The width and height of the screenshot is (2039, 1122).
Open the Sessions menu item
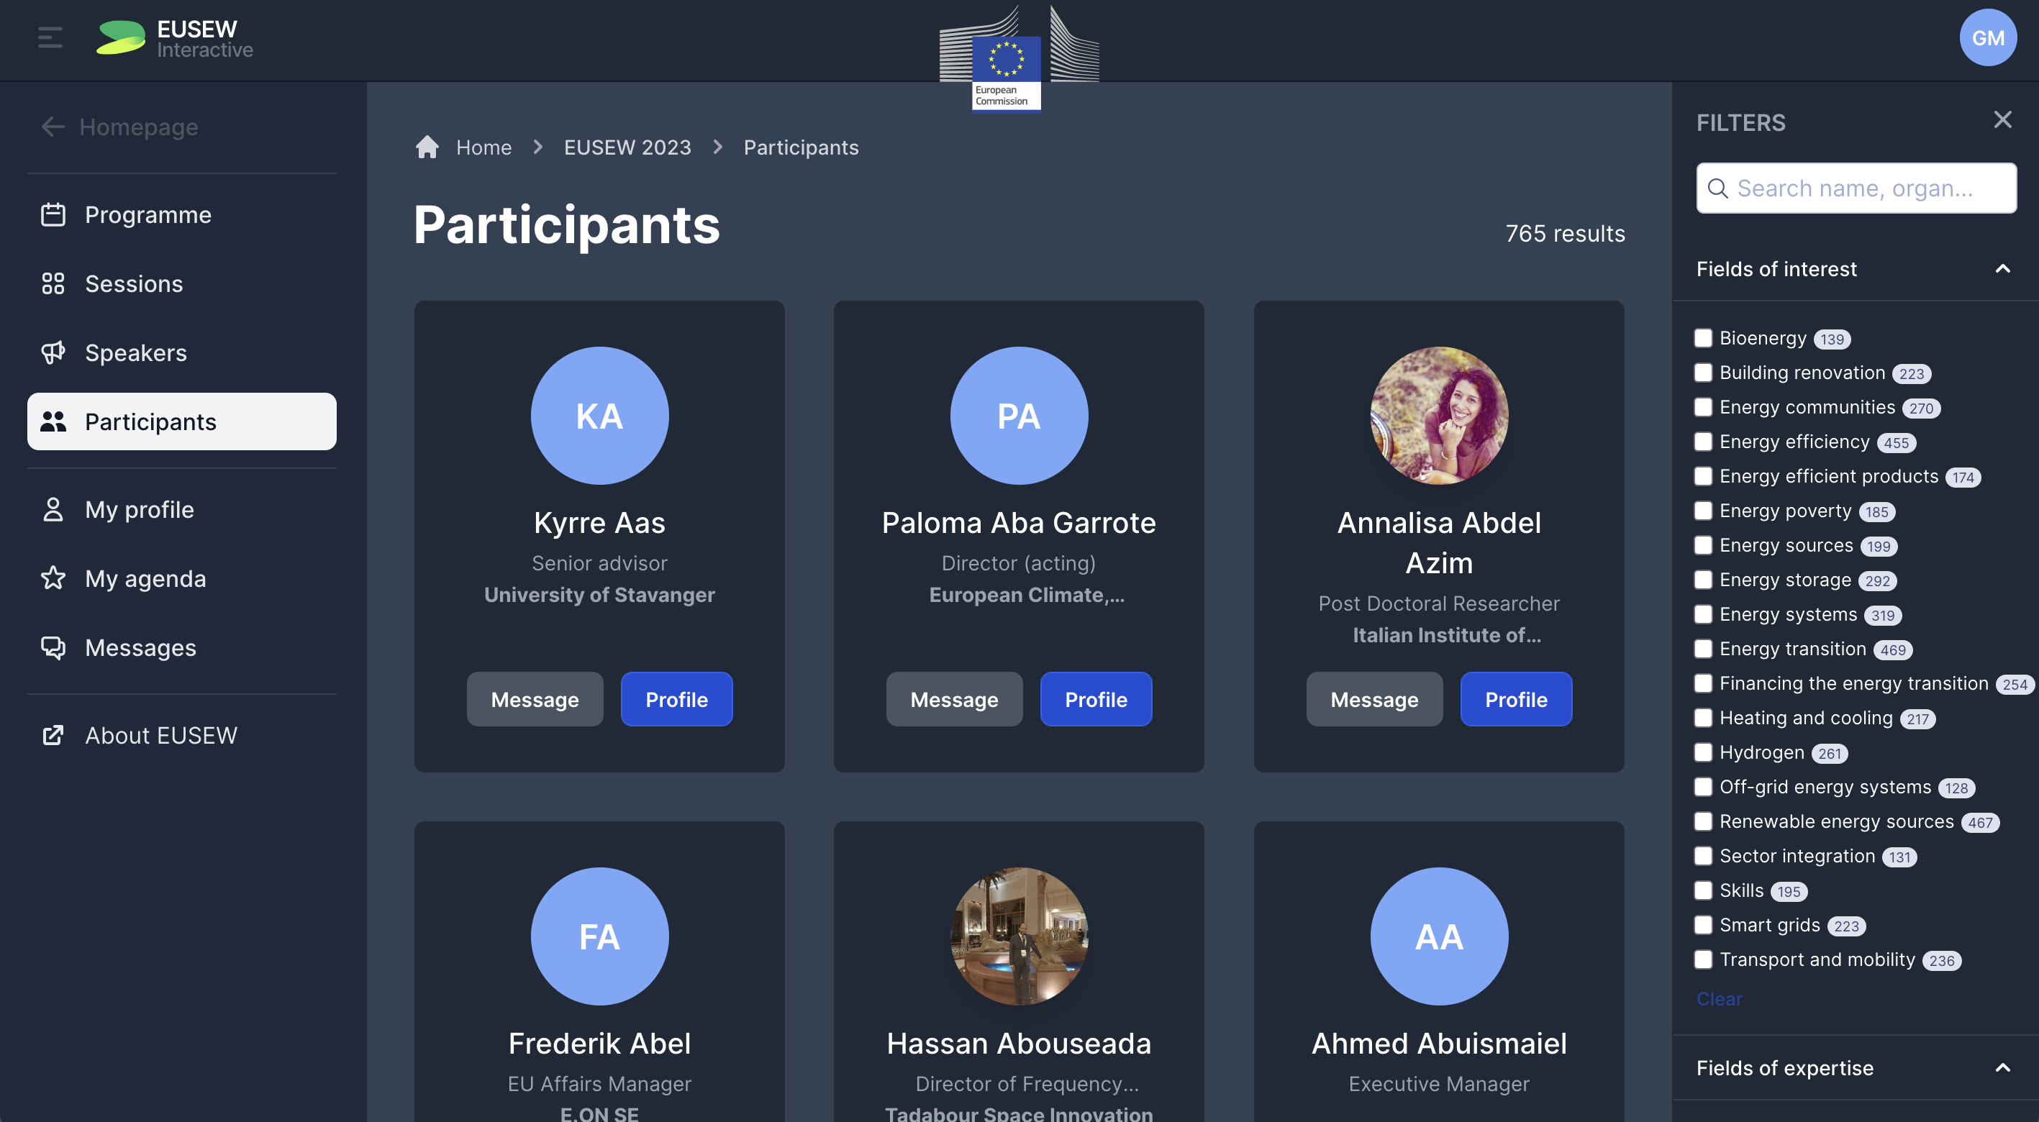tap(134, 283)
